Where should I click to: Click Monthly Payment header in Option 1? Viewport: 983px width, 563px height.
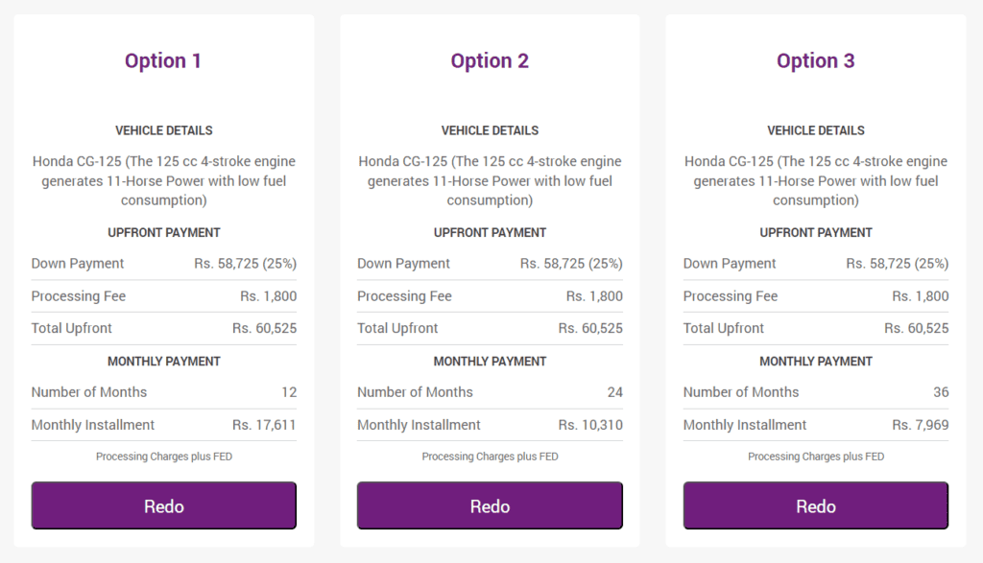tap(163, 362)
